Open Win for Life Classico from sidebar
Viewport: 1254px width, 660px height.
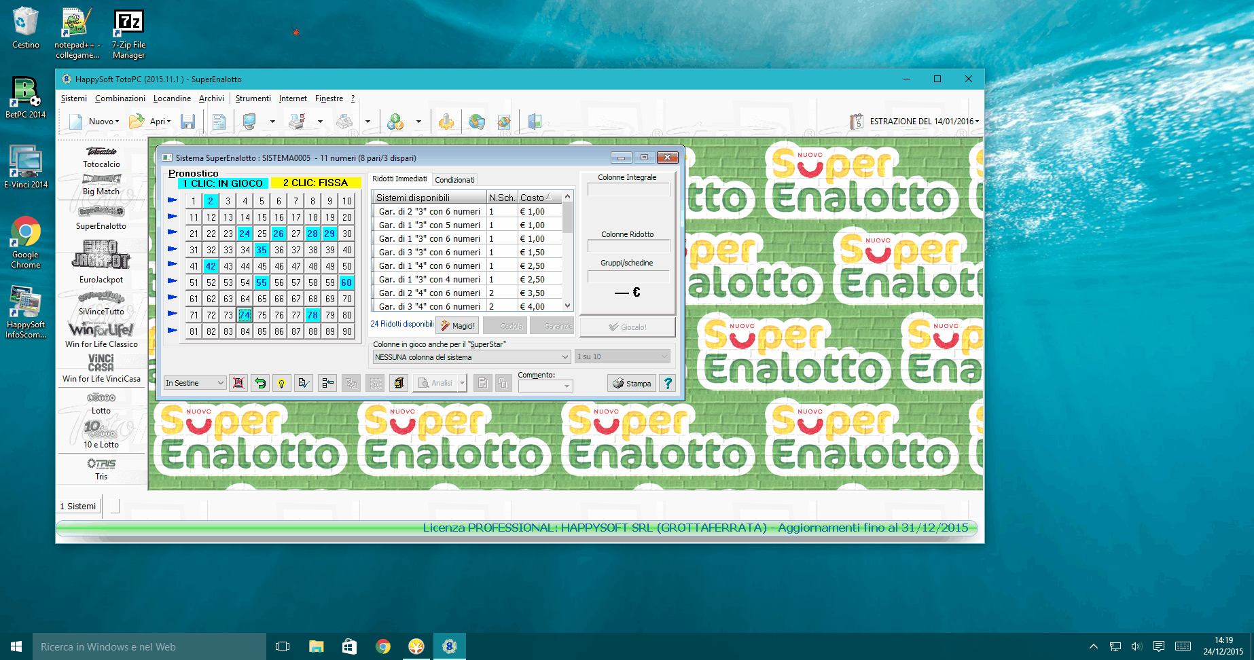pyautogui.click(x=101, y=335)
